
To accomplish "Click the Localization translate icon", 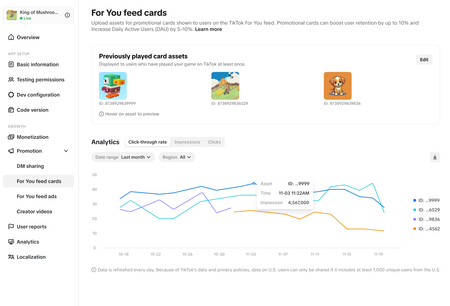I will point(11,257).
